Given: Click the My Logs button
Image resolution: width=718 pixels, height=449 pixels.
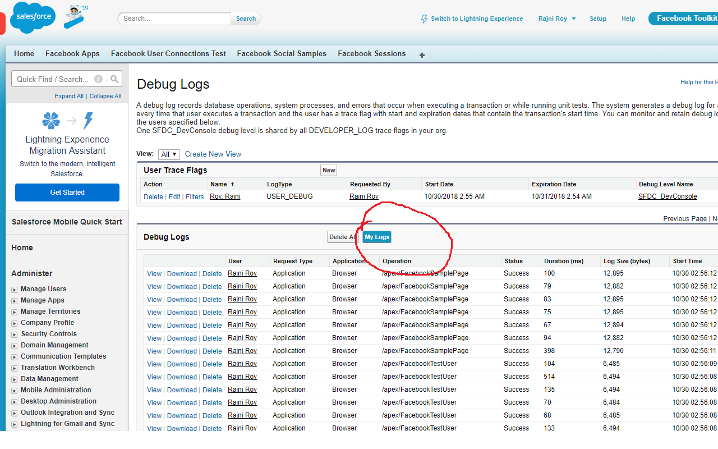Looking at the screenshot, I should [x=376, y=237].
